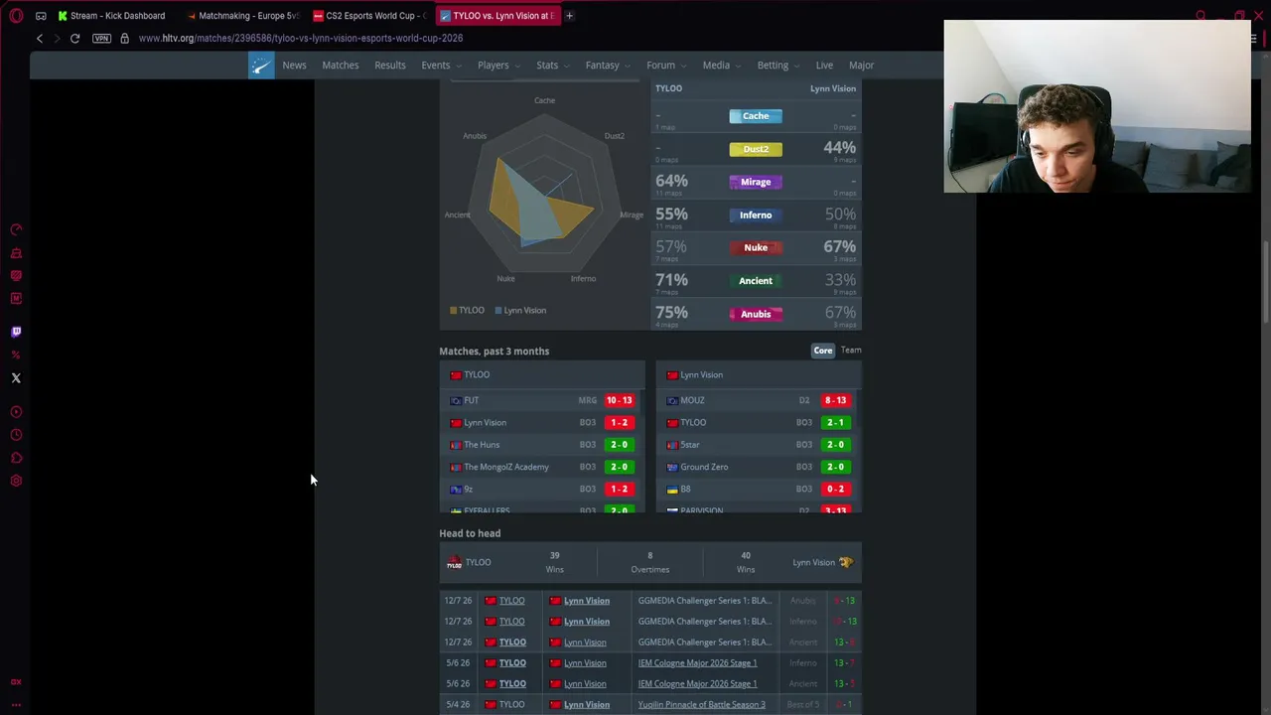
Task: Open Lynn Vision's match against MOUZ
Action: 759,400
